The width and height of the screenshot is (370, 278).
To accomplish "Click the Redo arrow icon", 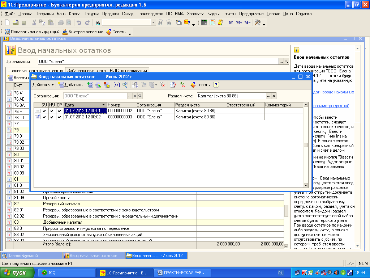I will [87, 23].
